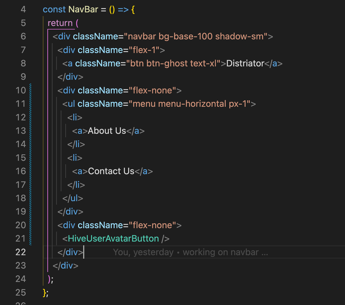Image resolution: width=345 pixels, height=305 pixels.
Task: Click the "flex-none" string on line 10
Action: click(x=152, y=90)
